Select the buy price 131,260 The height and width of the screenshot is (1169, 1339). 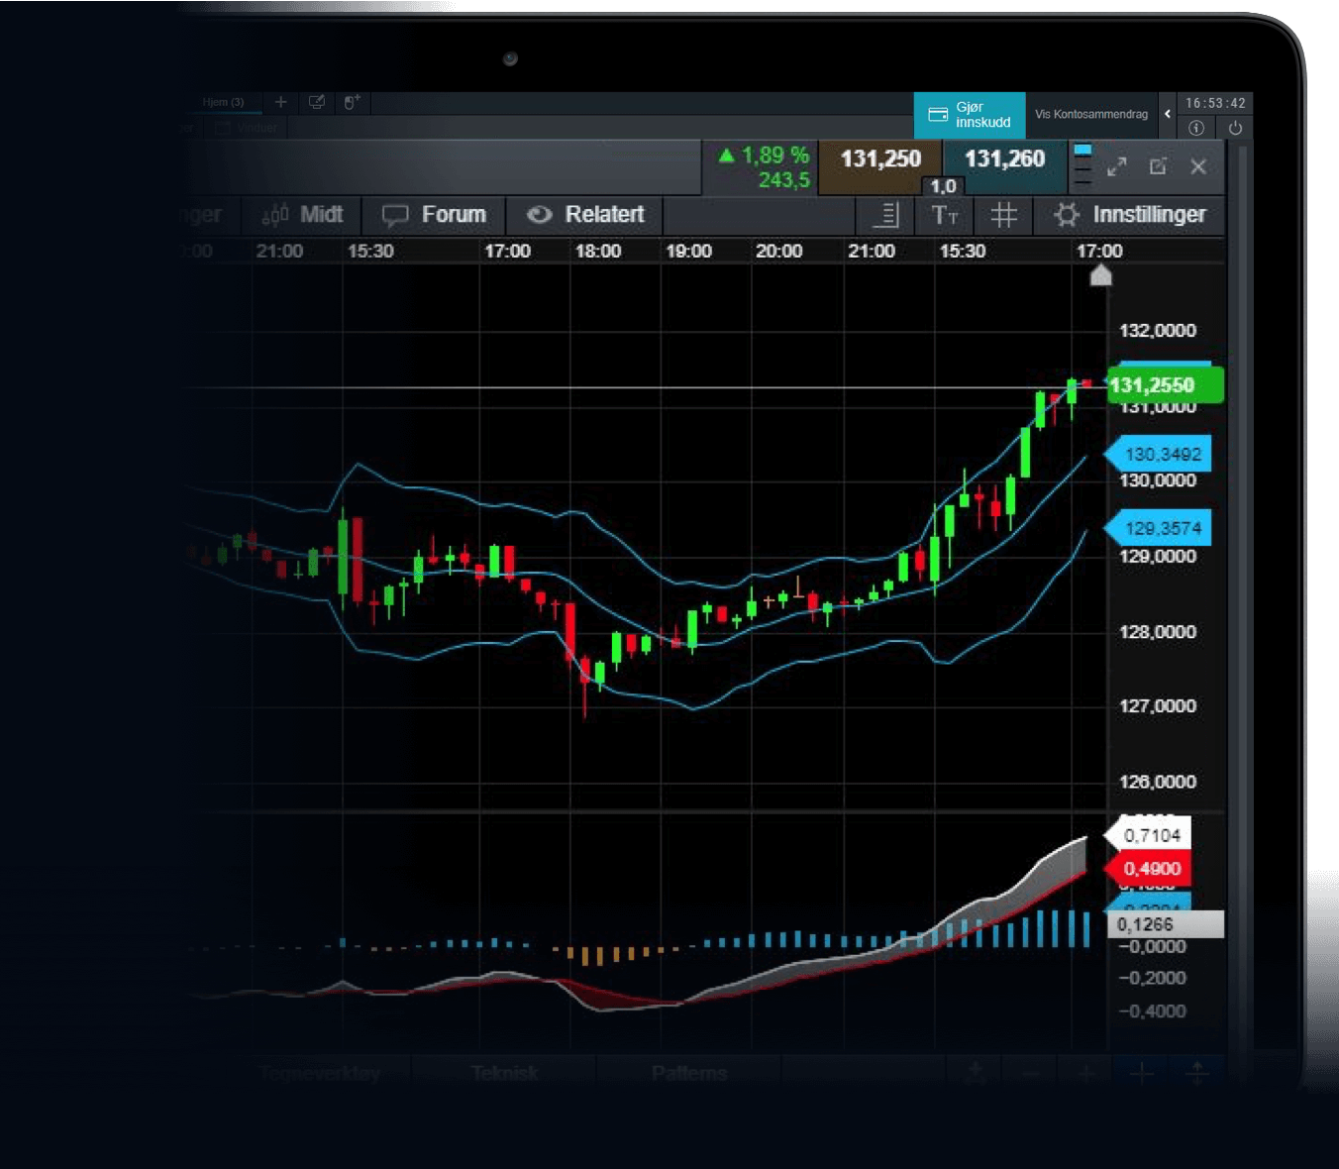[1004, 159]
